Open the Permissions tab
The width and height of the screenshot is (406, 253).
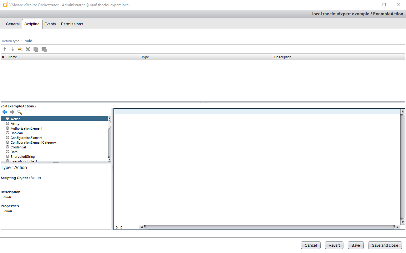(x=72, y=24)
